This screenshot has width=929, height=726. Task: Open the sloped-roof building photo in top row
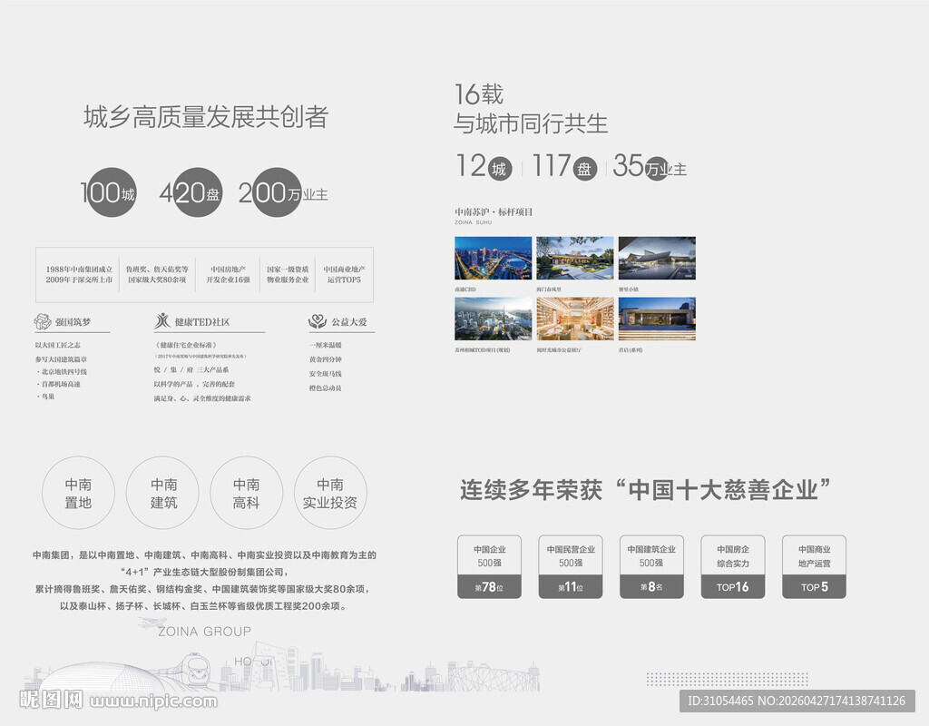point(657,259)
